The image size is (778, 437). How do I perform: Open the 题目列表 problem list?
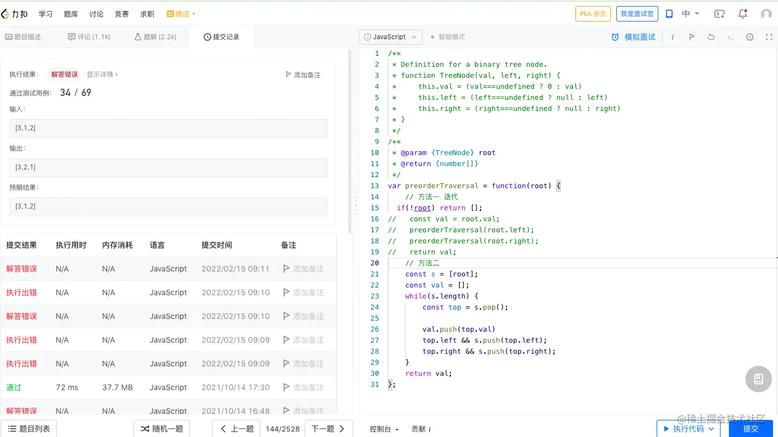29,429
